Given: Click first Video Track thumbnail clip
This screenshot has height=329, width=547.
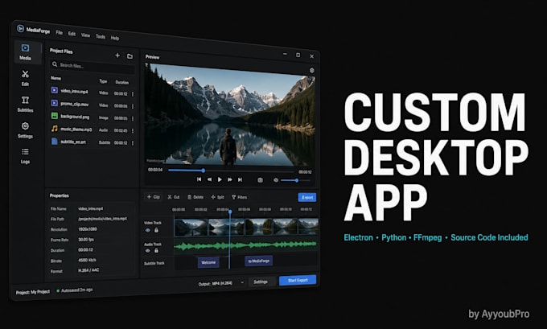Looking at the screenshot, I should 191,228.
